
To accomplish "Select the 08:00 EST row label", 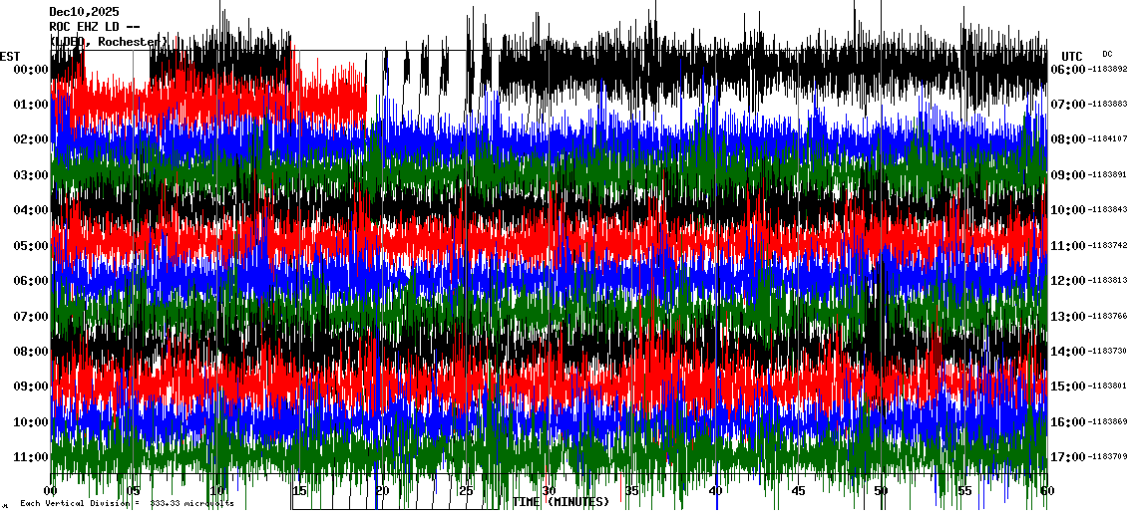I will pyautogui.click(x=32, y=352).
